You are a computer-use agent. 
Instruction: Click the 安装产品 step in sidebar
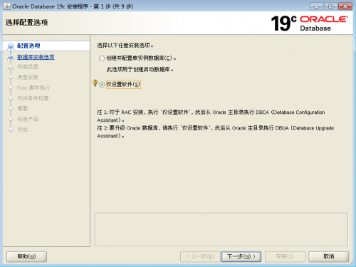point(28,119)
